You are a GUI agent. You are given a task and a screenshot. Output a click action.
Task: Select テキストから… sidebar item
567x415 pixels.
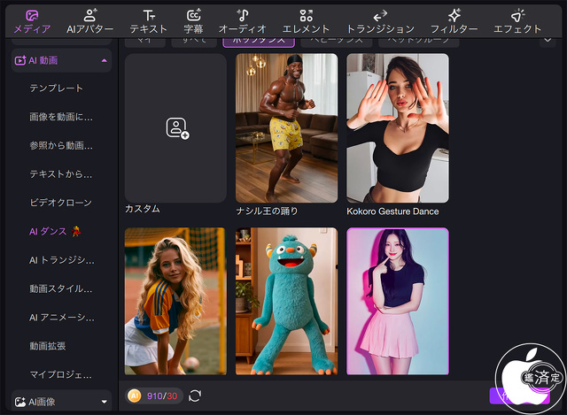coord(61,174)
